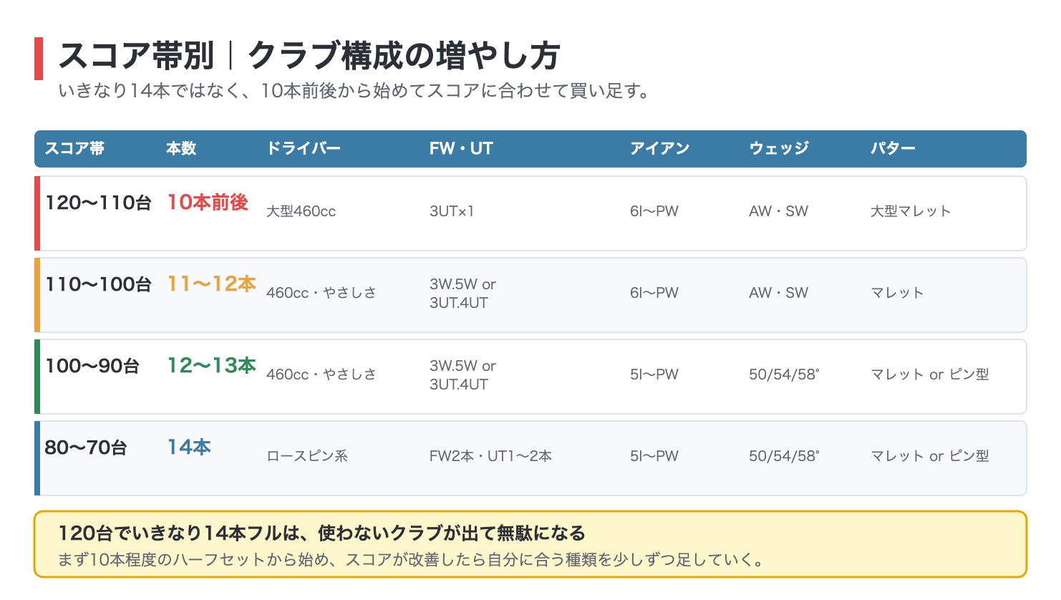Click the 本数 column header
Viewport: 1061px width, 600px height.
[181, 148]
